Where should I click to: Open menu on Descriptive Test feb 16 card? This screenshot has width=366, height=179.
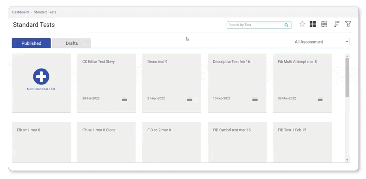[255, 99]
